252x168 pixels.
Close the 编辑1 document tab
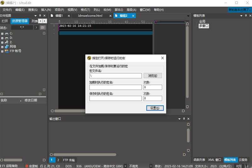click(x=67, y=15)
